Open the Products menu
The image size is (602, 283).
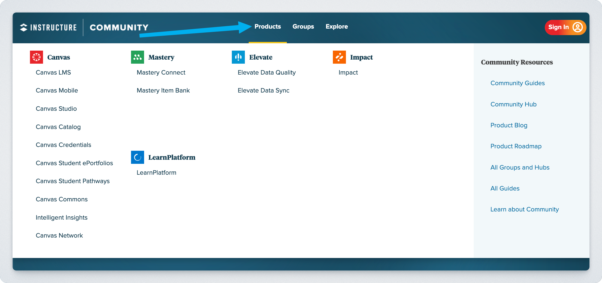click(x=268, y=27)
